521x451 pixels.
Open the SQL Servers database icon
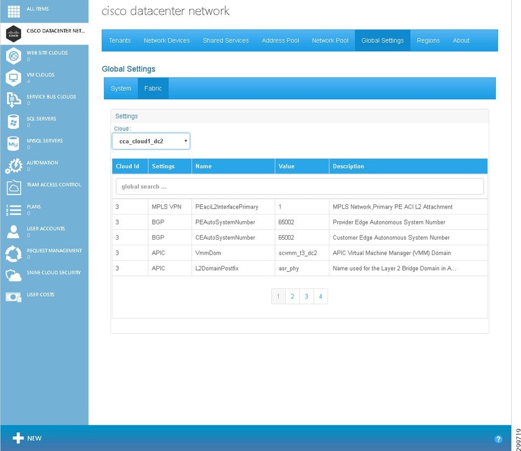pyautogui.click(x=14, y=122)
